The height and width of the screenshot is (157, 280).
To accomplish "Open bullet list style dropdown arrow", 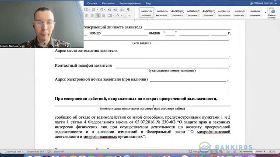I will 90,10.
